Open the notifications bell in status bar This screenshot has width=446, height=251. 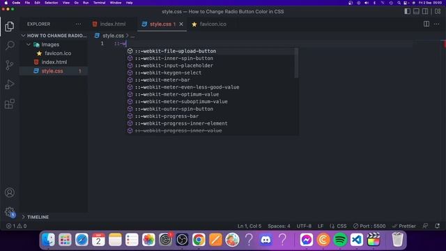pyautogui.click(x=437, y=226)
